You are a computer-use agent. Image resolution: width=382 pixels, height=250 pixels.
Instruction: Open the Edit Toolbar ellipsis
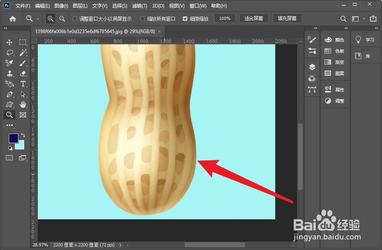coord(10,125)
